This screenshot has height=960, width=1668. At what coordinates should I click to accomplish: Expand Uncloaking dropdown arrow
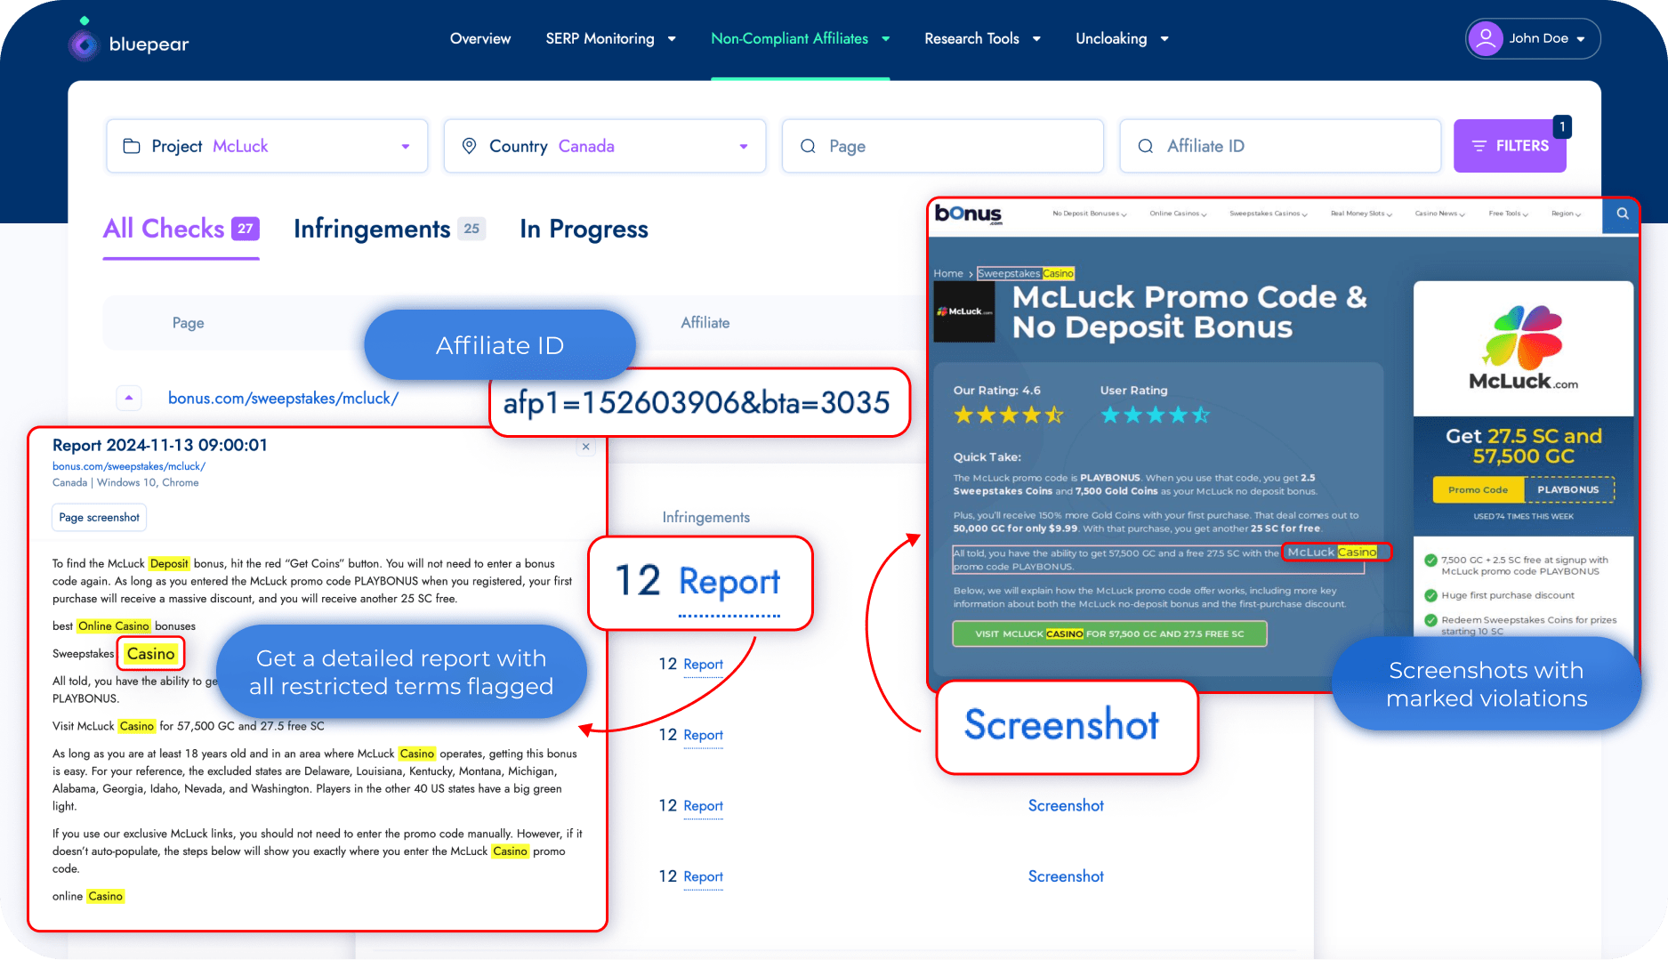[1164, 39]
